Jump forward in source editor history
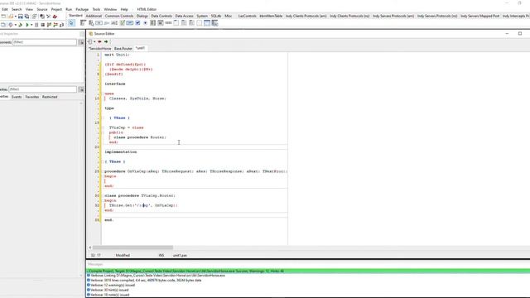Screen dimensions: 530x298 point(106,41)
